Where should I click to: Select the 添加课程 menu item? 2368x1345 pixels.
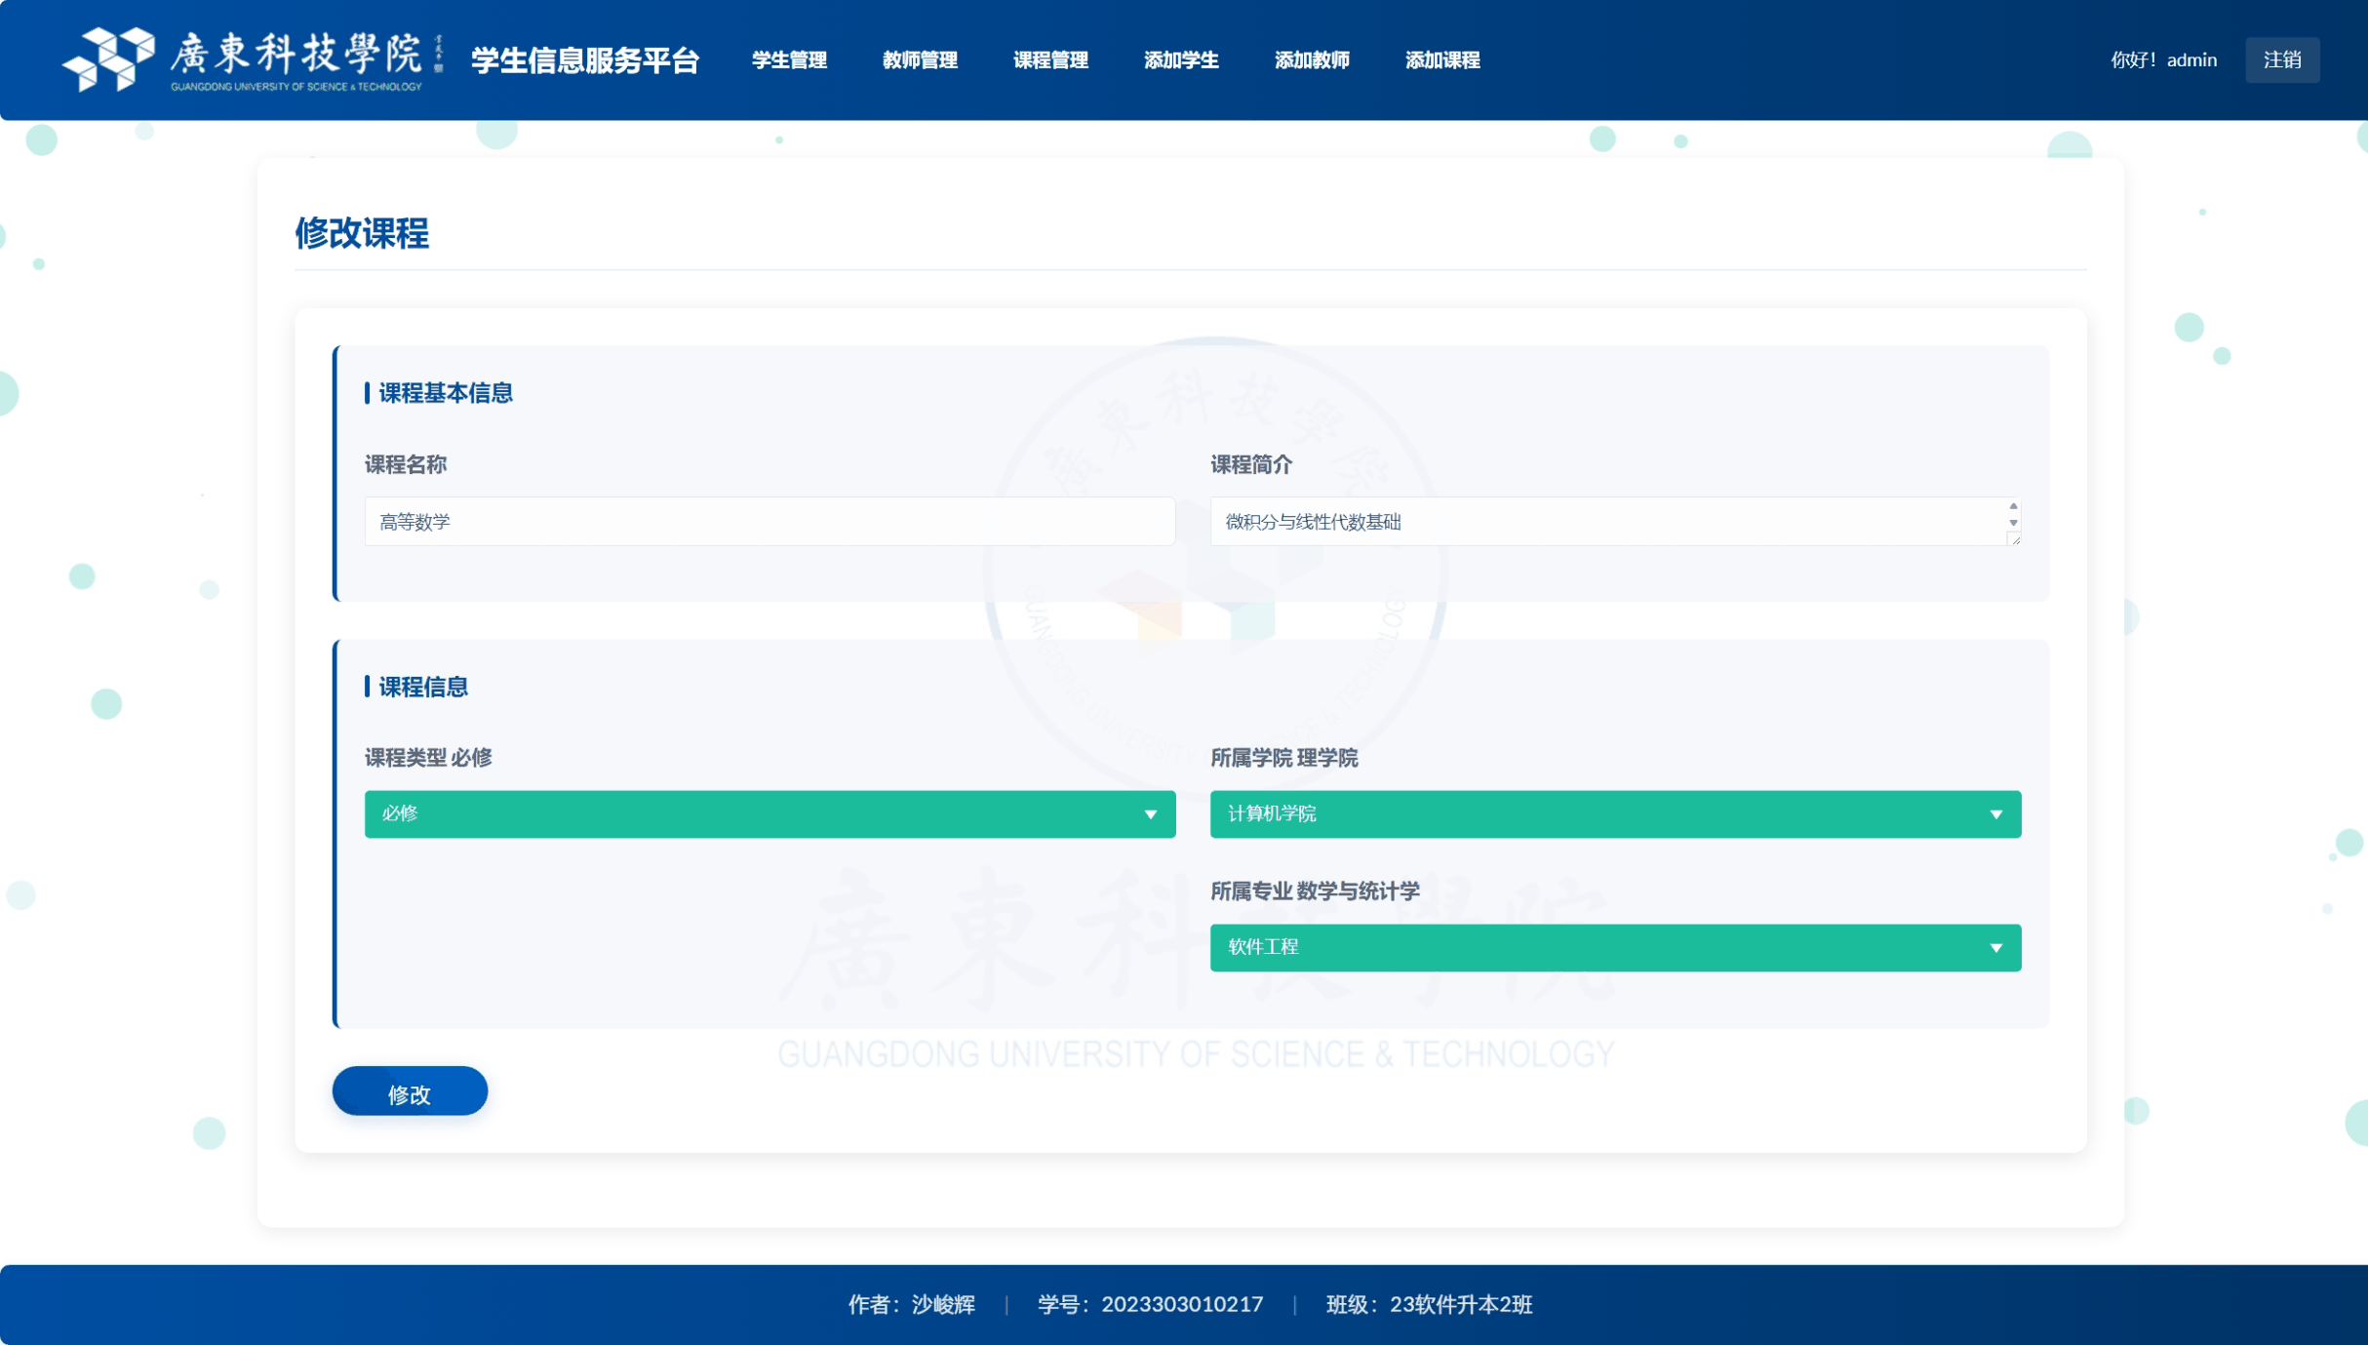coord(1442,60)
